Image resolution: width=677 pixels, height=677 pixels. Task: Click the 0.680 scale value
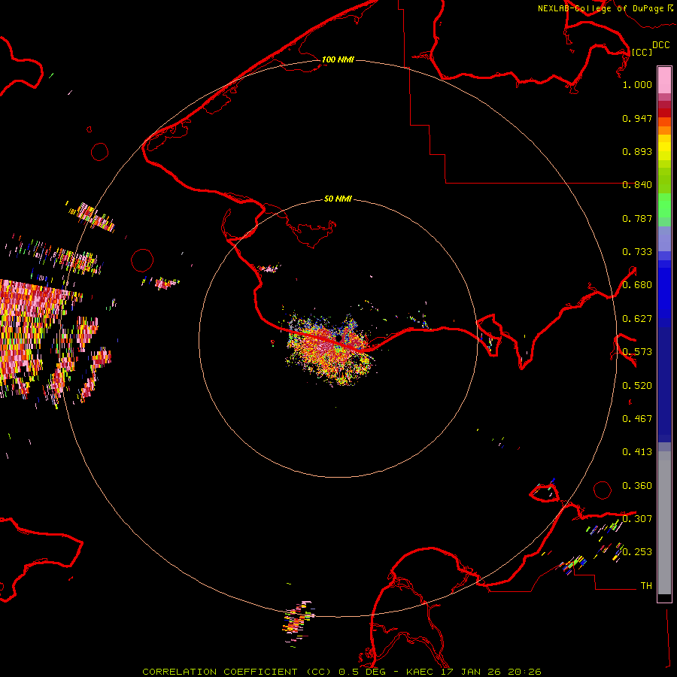click(x=637, y=285)
